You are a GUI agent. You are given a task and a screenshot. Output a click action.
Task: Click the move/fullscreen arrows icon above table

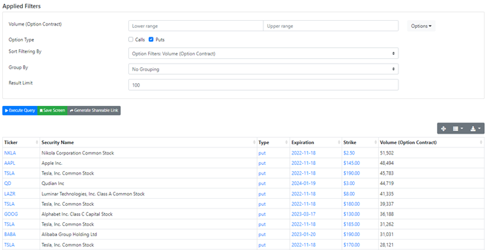(x=443, y=129)
